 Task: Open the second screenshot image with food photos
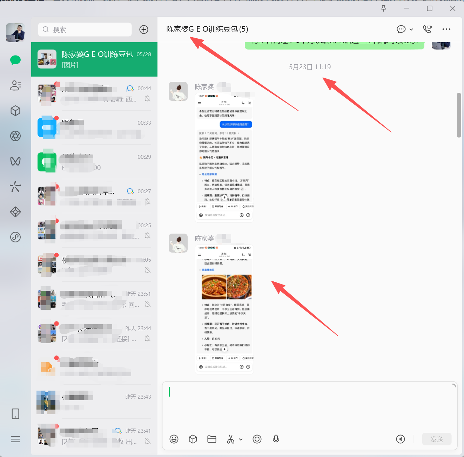click(224, 309)
